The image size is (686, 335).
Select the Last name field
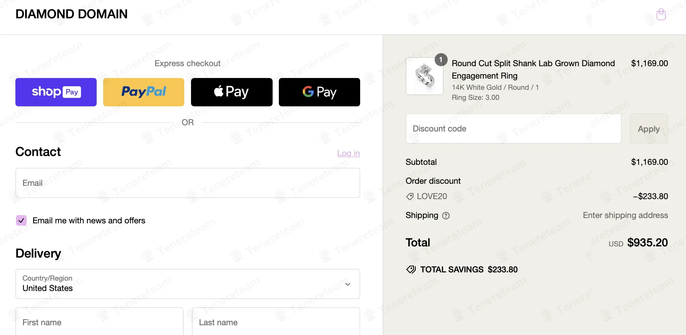tap(276, 322)
